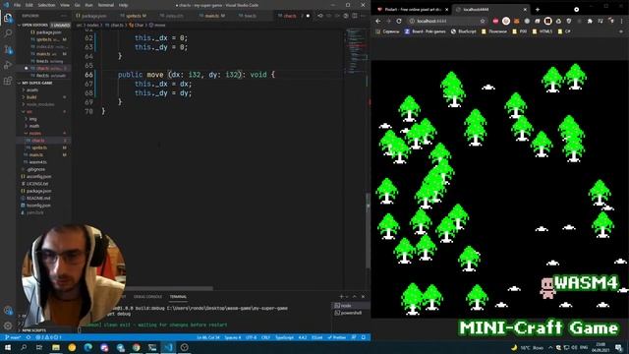Image resolution: width=629 pixels, height=354 pixels.
Task: Open the Search view in activity bar
Action: (8, 33)
